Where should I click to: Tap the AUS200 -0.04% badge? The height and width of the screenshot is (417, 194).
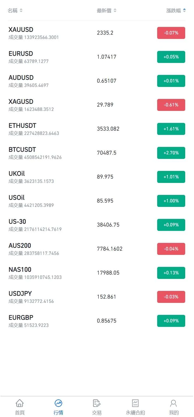[171, 249]
